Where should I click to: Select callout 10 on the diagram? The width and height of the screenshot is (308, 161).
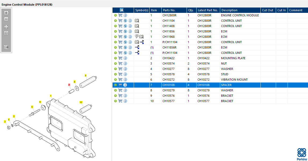81,102
